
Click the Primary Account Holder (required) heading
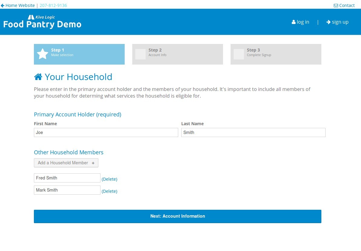(77, 115)
